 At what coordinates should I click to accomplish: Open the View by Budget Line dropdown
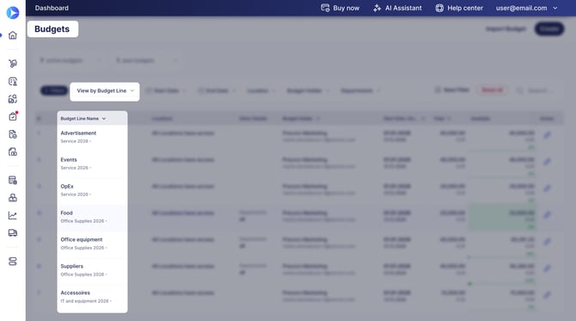(x=105, y=91)
